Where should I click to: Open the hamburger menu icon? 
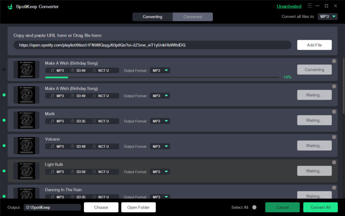pyautogui.click(x=310, y=6)
